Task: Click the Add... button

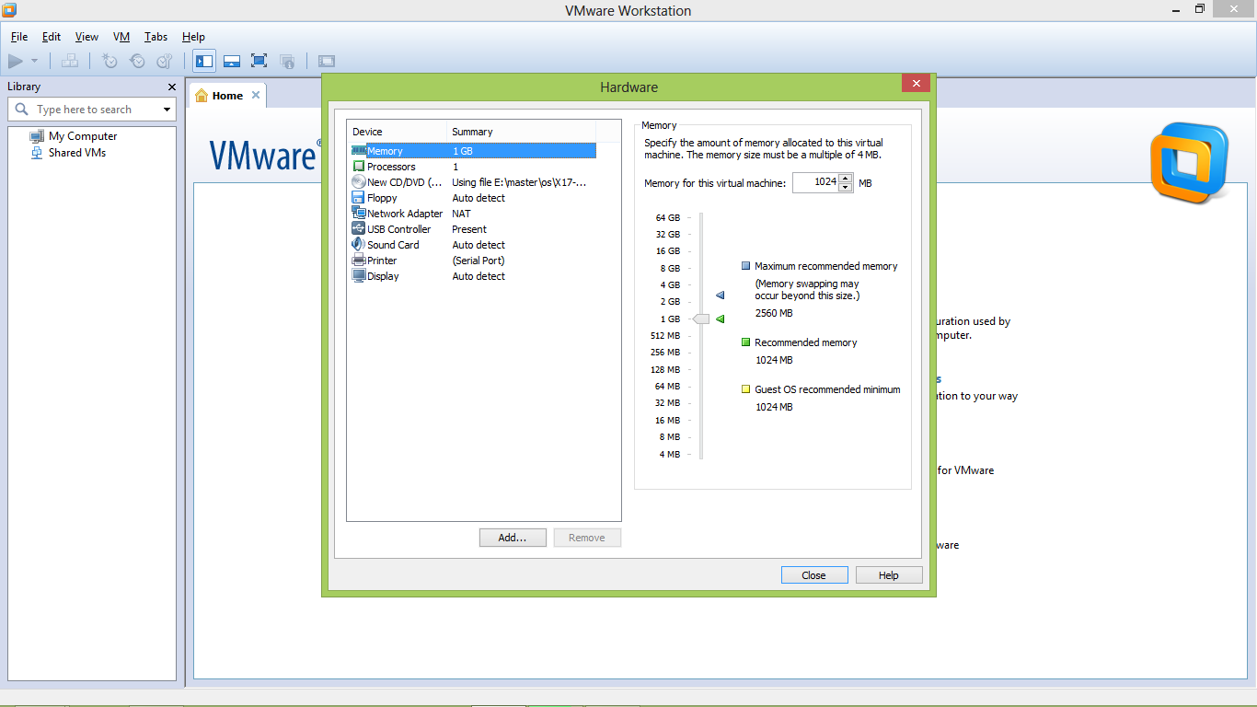Action: (513, 538)
